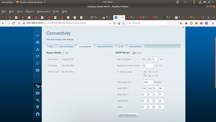
Task: Open the Firefox Library icon
Action: [x=181, y=23]
